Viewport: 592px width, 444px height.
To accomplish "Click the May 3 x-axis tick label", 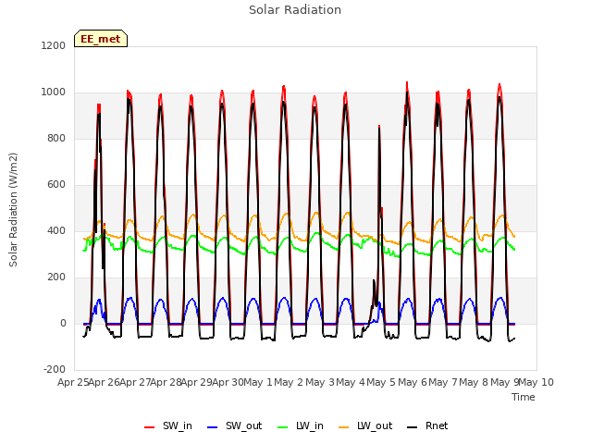I will [x=320, y=382].
